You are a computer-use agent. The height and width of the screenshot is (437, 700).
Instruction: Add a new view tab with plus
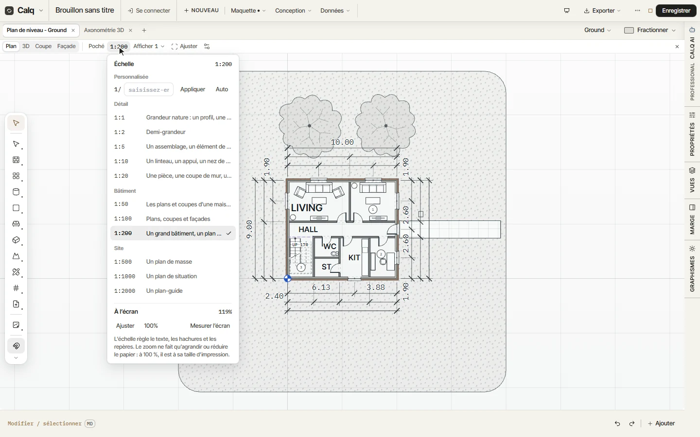[x=144, y=31]
